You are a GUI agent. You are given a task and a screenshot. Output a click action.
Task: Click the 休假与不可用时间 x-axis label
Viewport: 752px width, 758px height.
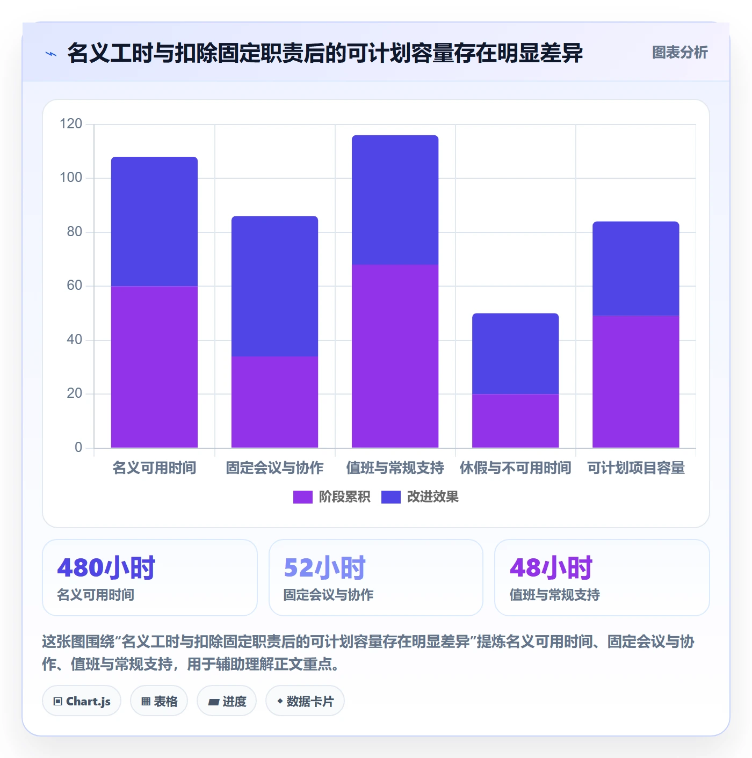(x=515, y=468)
